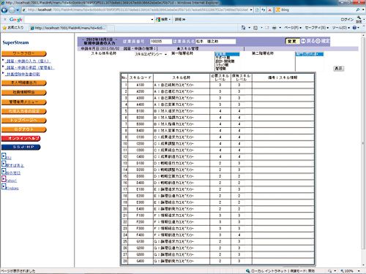This screenshot has width=366, height=274.
Task: Click the blue SSJ-HP button
Action: click(x=21, y=147)
